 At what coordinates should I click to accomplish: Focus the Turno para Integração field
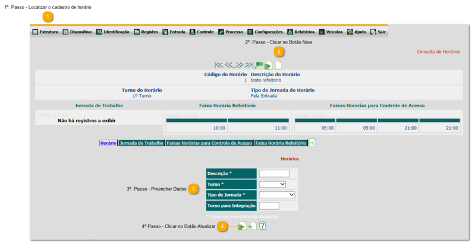click(269, 205)
